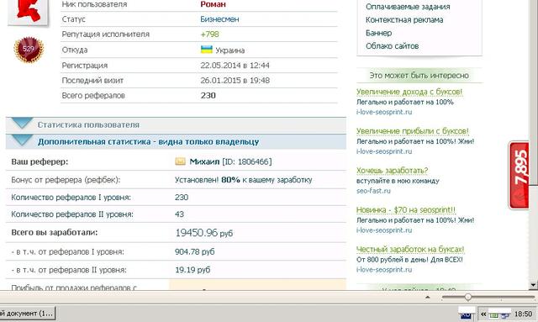Screen dimensions: 538x322
Task: Open Облако сайтов menu item
Action: [393, 46]
